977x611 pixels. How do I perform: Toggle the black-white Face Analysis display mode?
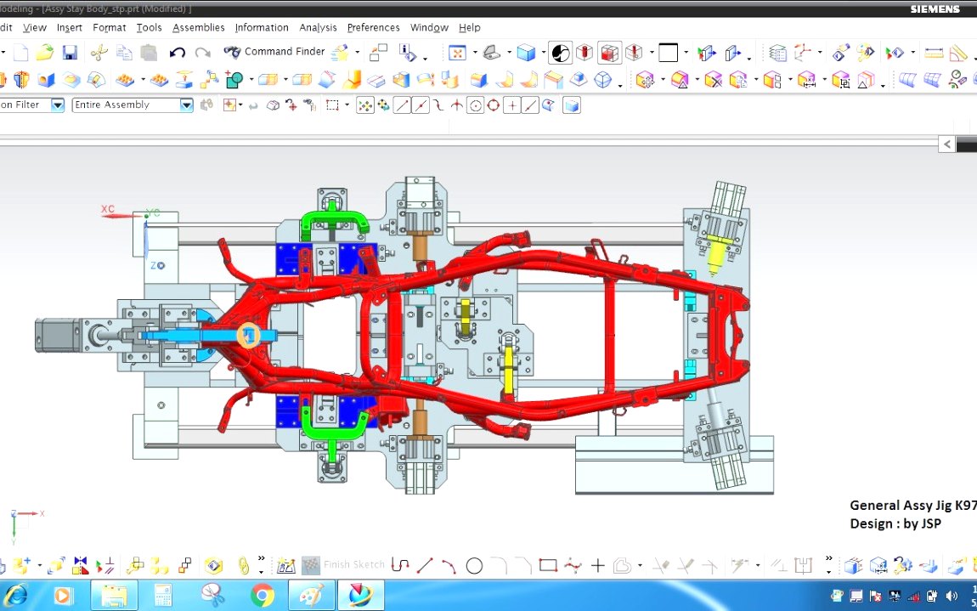click(x=560, y=53)
